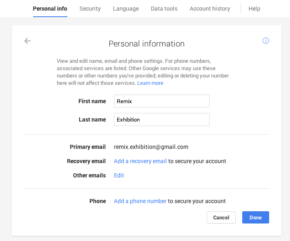Click Add a phone number link
This screenshot has height=241, width=290.
pyautogui.click(x=140, y=201)
